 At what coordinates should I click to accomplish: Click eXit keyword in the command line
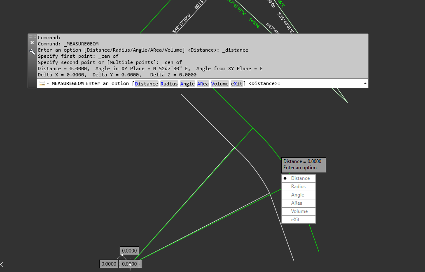click(236, 83)
